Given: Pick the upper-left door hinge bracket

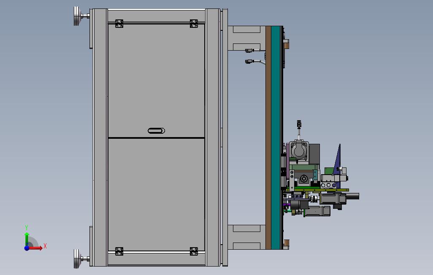Looking at the screenshot, I should point(119,24).
